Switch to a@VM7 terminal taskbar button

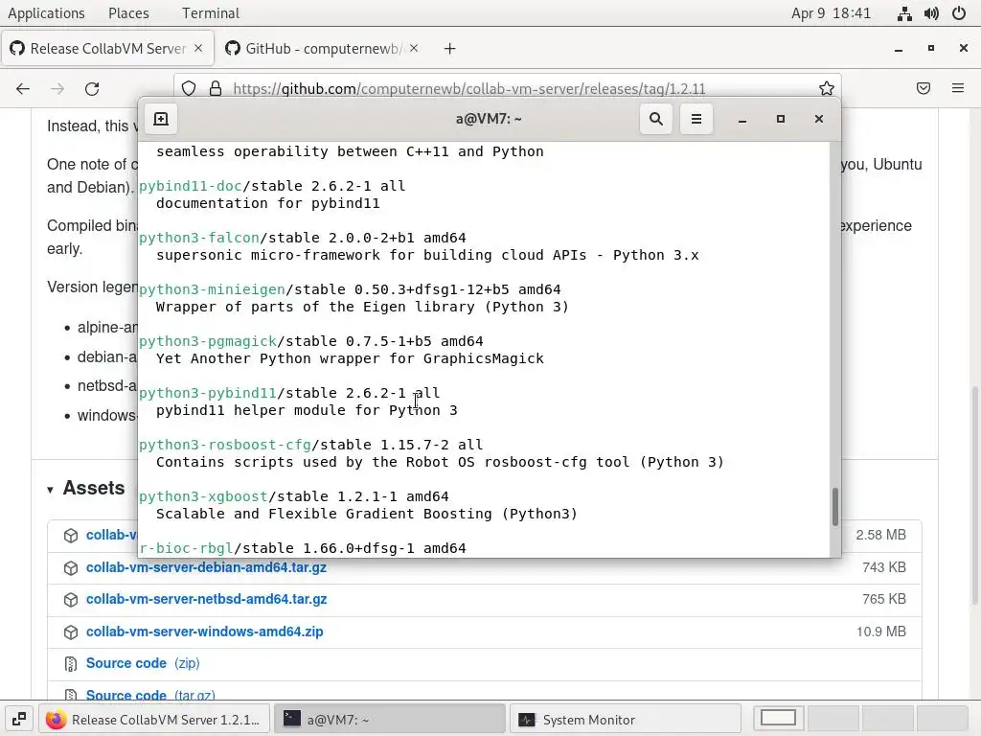point(390,719)
